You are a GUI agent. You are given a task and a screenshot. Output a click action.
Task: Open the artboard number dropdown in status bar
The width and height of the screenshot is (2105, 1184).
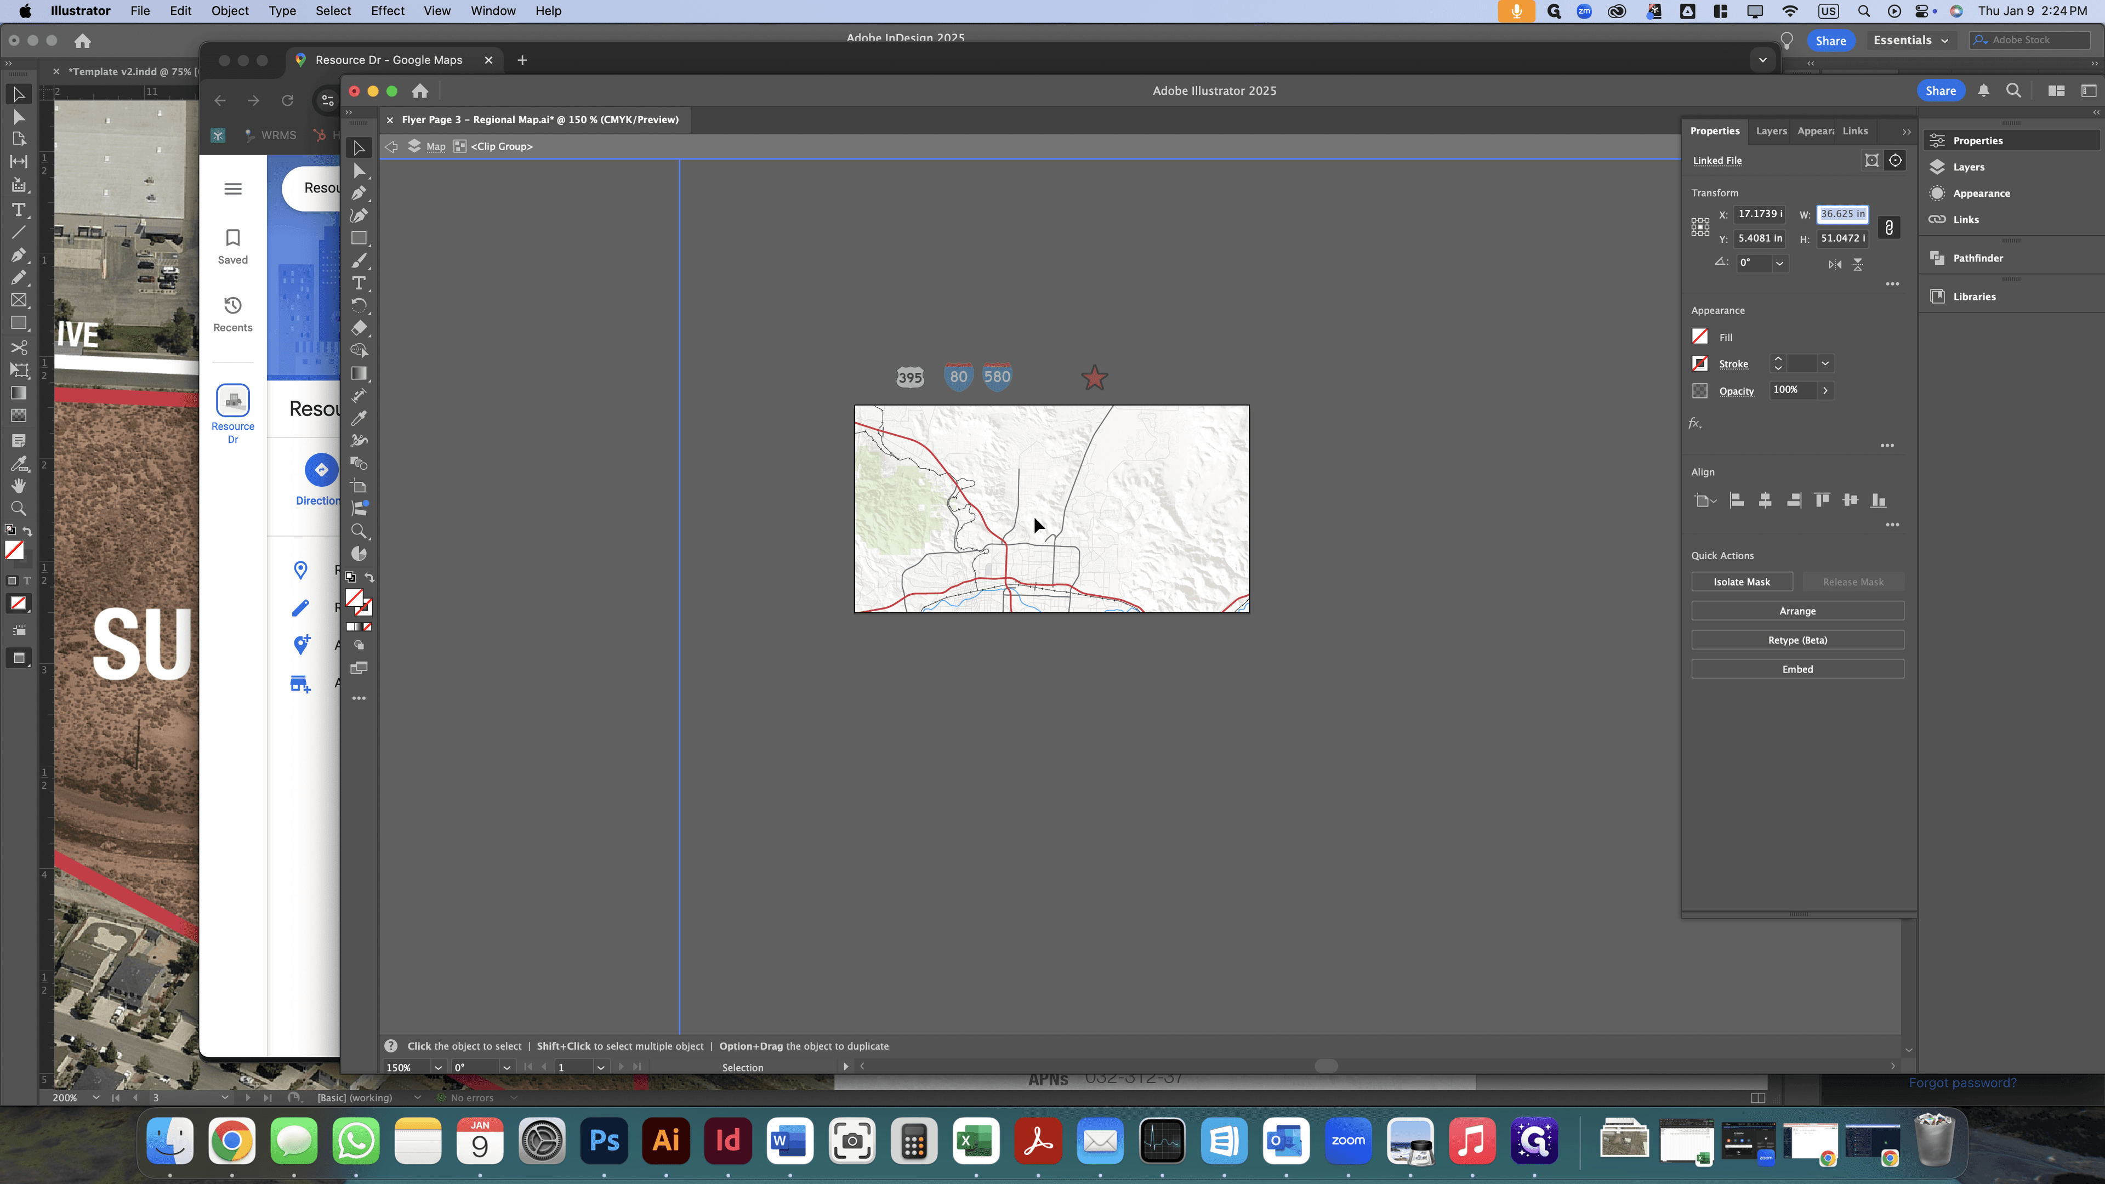(601, 1067)
